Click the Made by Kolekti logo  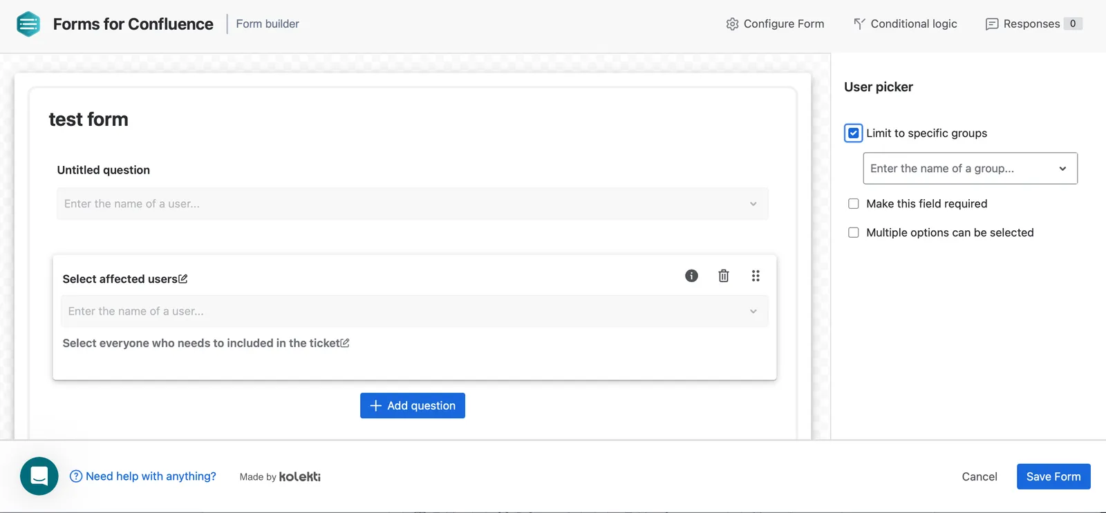pos(299,476)
